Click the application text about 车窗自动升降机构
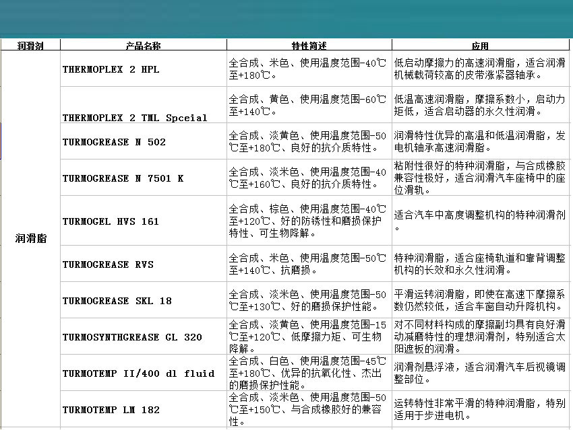Viewport: 573px width, 430px height. 480,300
